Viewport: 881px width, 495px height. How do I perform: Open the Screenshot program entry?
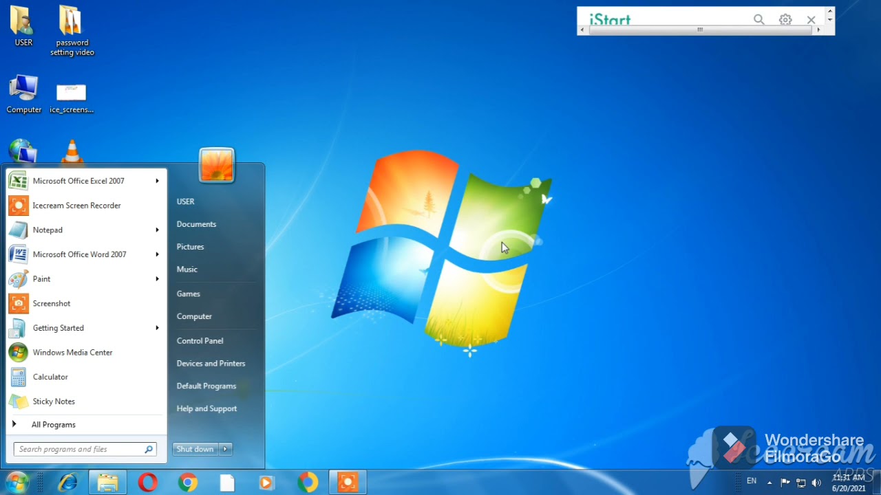[86, 303]
